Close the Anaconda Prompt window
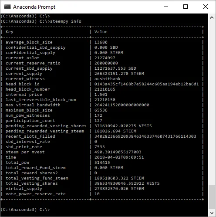216x217 pixels. tap(206, 7)
